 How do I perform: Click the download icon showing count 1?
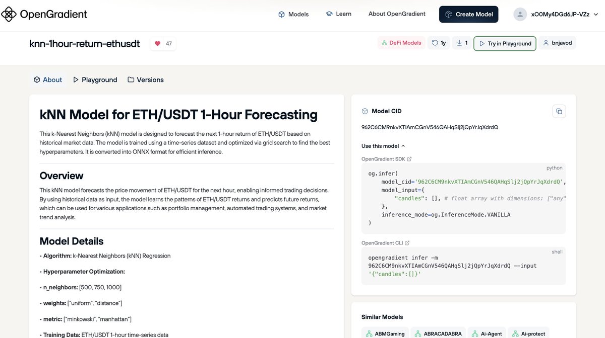point(459,42)
